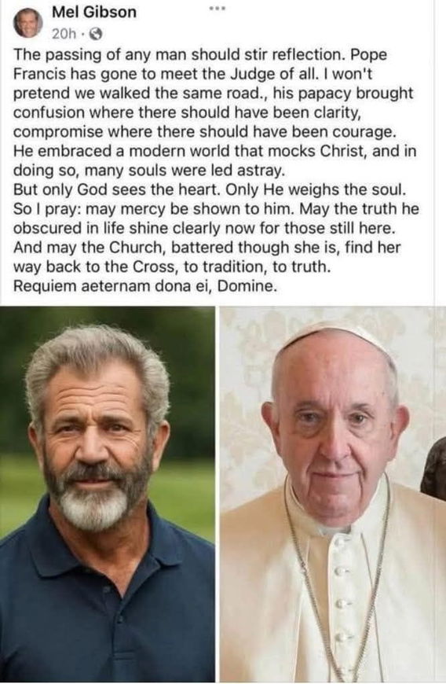Open the 20h timestamp permalink
Viewport: 446px width, 684px height.
click(x=64, y=34)
